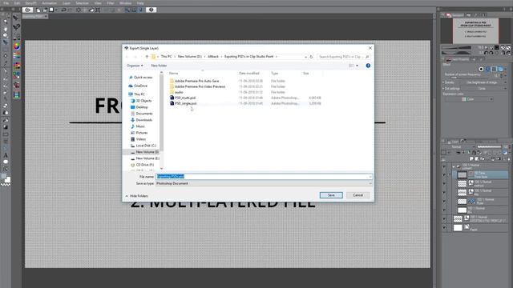Adjust the layer opacity slider
This screenshot has height=288, width=513.
click(489, 147)
